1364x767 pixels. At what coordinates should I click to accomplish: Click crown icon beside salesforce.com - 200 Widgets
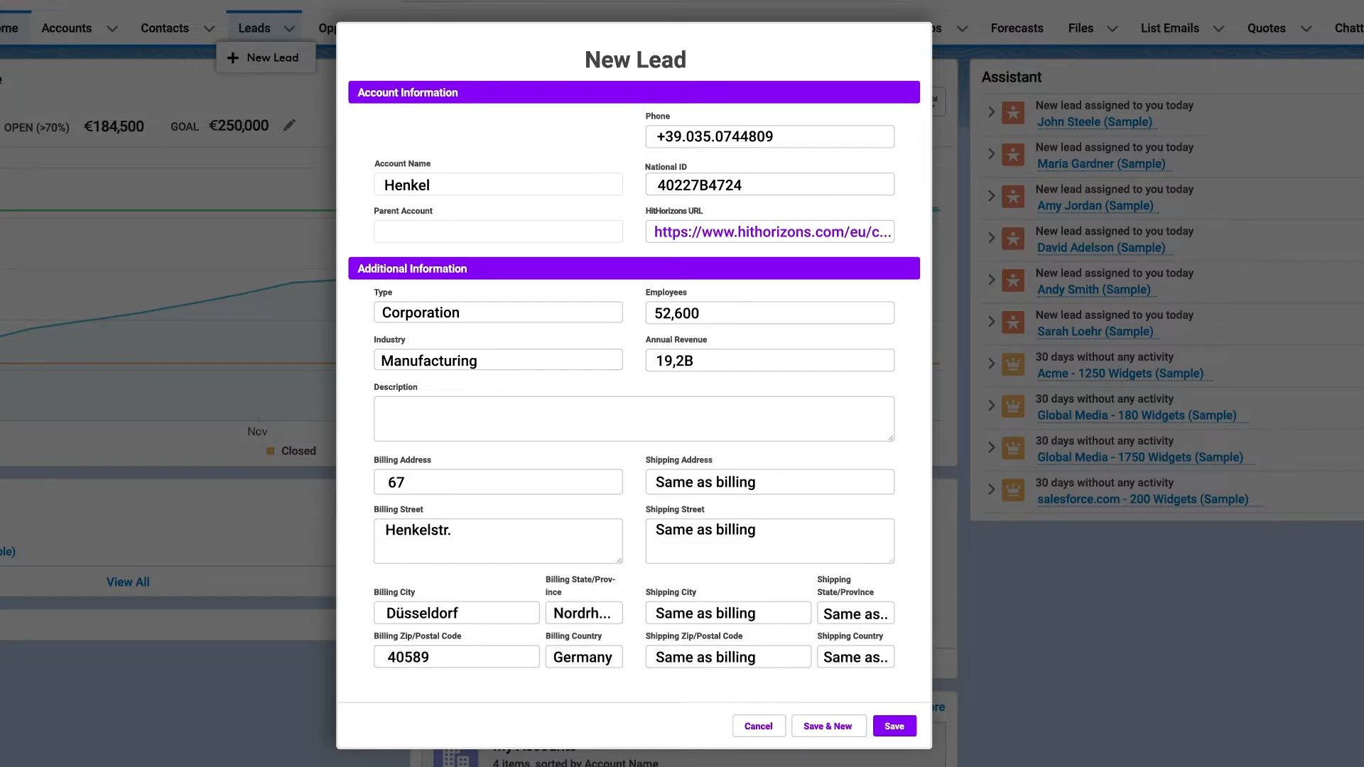click(x=1013, y=490)
